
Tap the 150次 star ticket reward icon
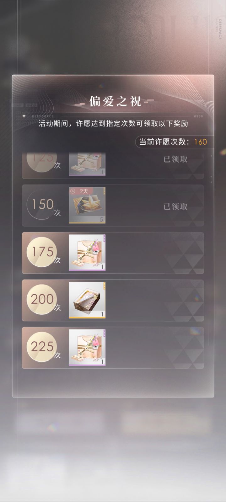87,205
